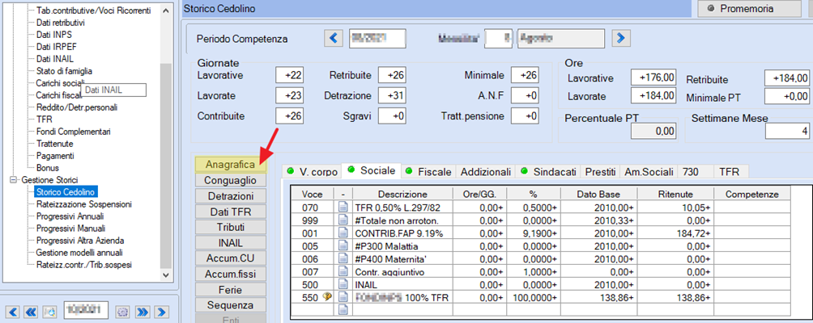813x323 pixels.
Task: Switch to the TFR tab
Action: coord(729,172)
